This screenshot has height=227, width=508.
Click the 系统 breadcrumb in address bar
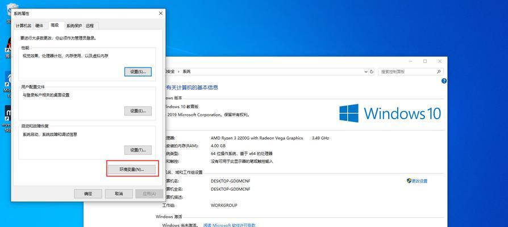pos(186,72)
